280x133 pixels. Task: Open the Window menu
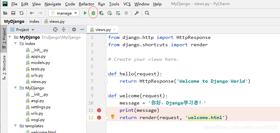(x=142, y=4)
